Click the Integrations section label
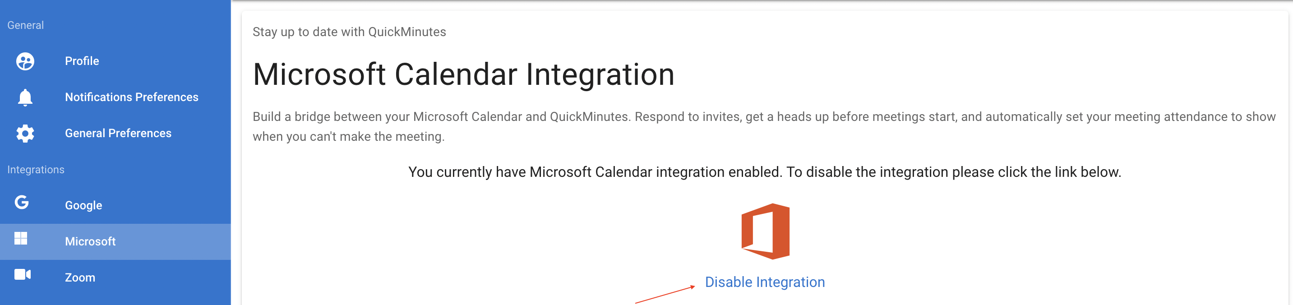The height and width of the screenshot is (305, 1293). [36, 170]
